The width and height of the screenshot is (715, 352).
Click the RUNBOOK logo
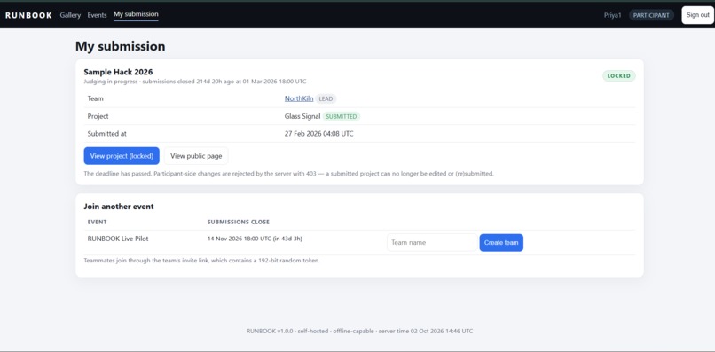28,15
